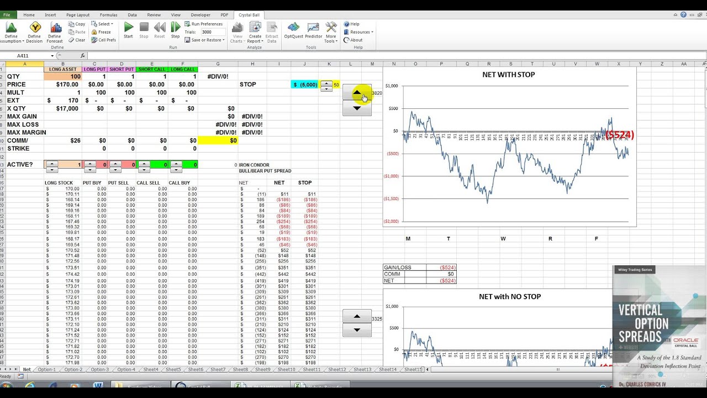Open Word from the Windows taskbar
This screenshot has height=398, width=707.
[98, 385]
